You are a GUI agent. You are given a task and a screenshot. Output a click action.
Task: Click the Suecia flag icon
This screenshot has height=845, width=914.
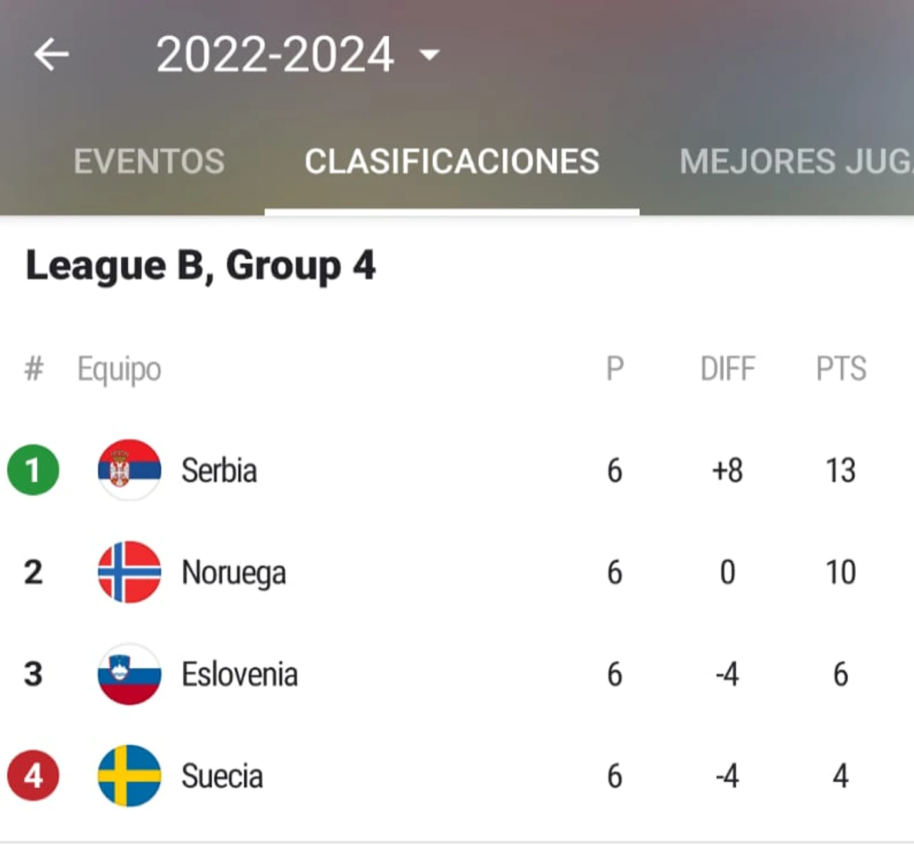(x=130, y=776)
